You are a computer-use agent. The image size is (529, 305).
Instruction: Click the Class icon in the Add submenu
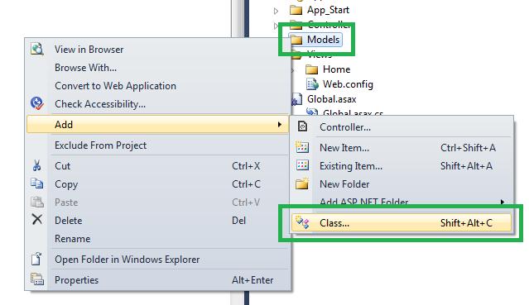302,223
